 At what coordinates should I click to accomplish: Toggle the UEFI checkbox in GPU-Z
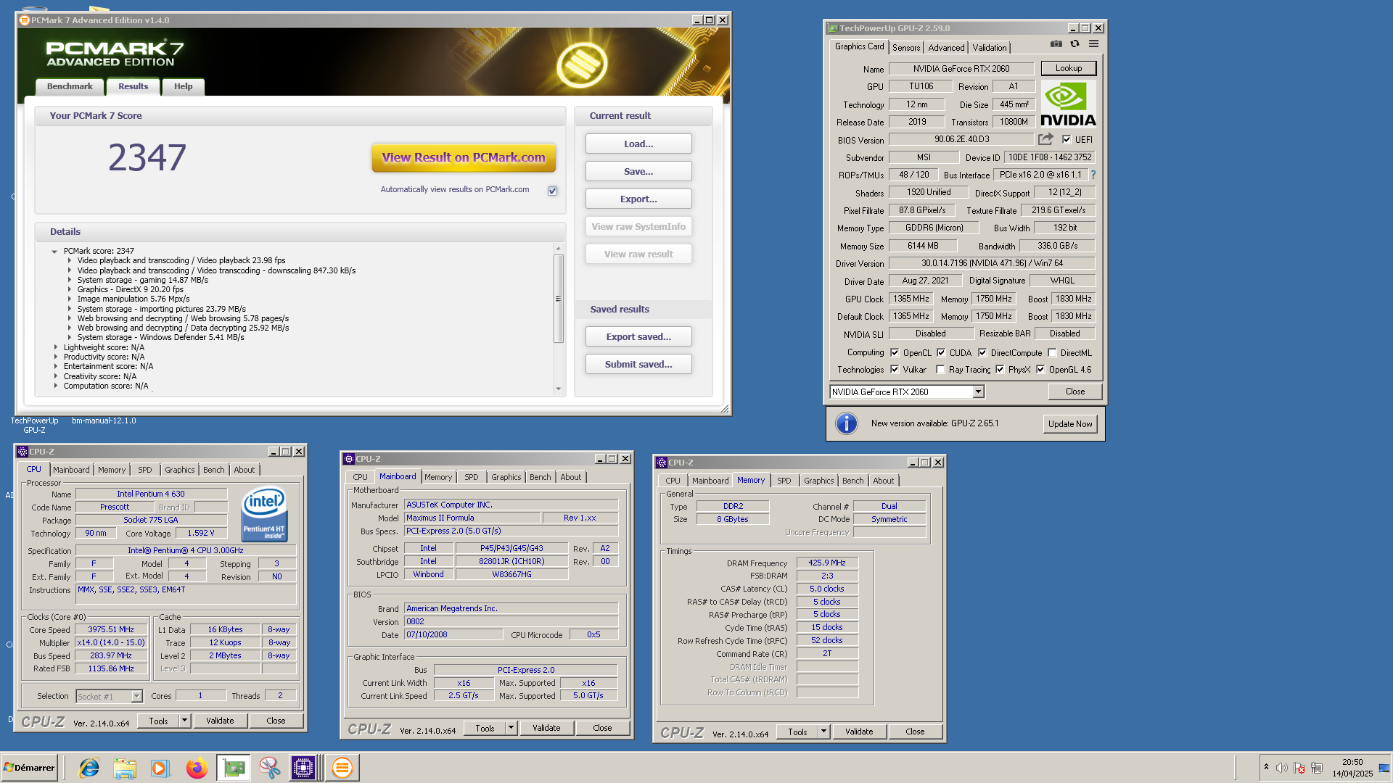coord(1067,139)
